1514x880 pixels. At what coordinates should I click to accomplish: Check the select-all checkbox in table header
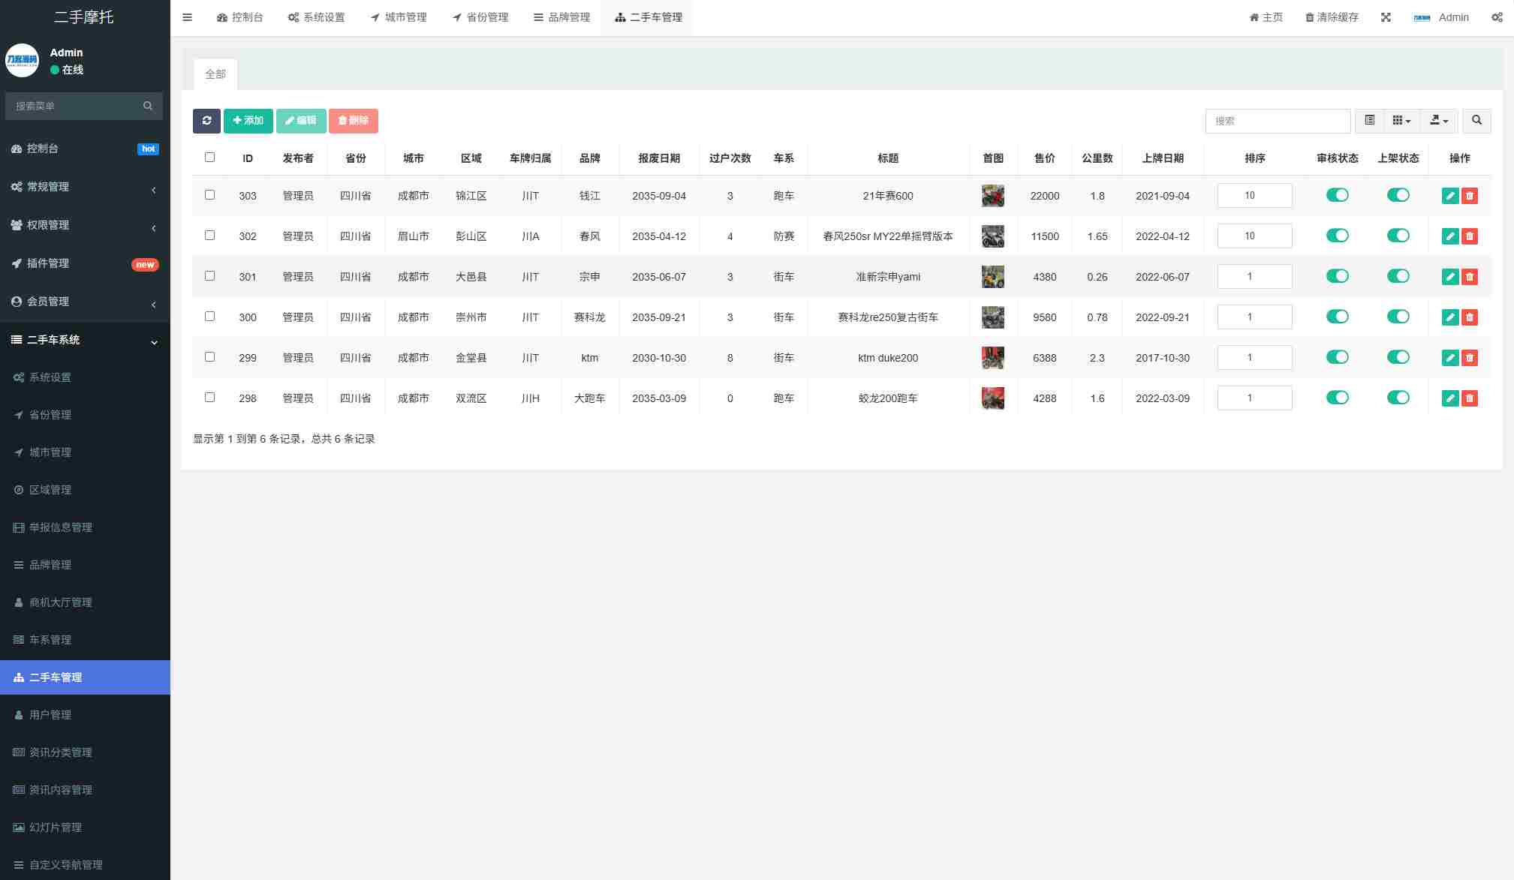click(209, 158)
